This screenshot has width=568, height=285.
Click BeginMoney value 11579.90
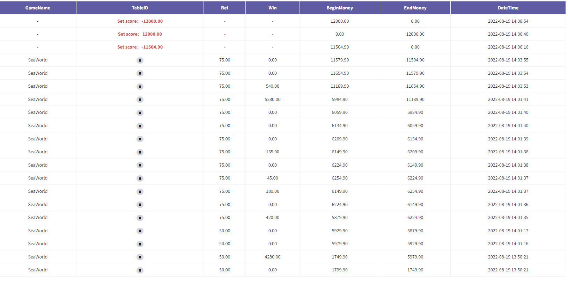pyautogui.click(x=340, y=60)
